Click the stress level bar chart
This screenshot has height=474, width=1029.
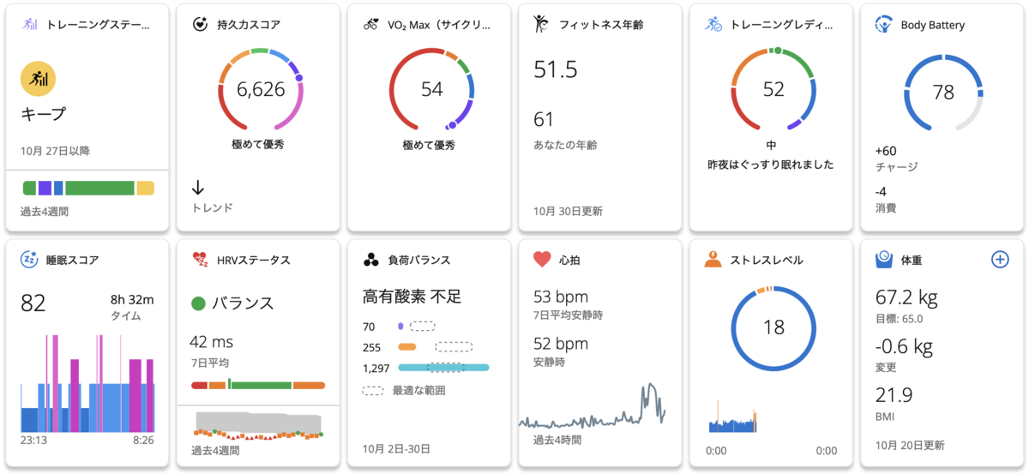732,417
